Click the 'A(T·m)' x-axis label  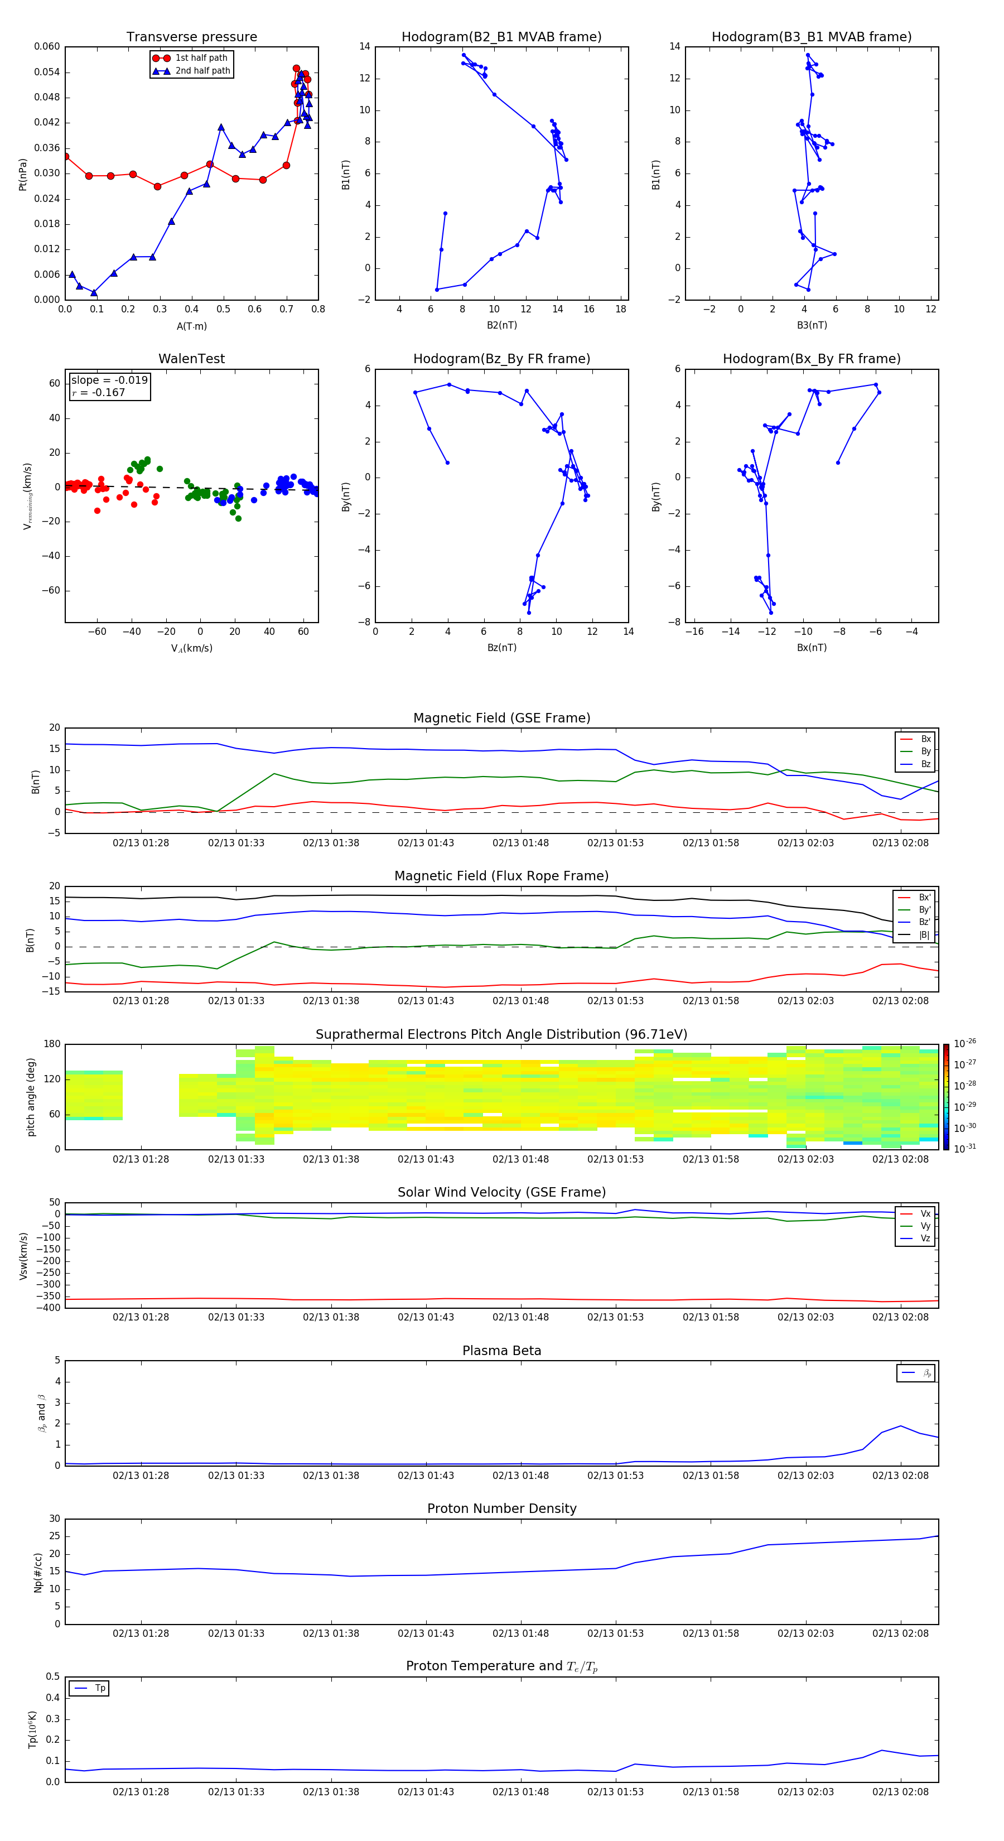pyautogui.click(x=191, y=326)
